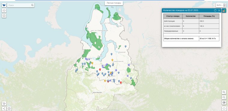
Task: Click into the Поиск search field
Action: click(19, 5)
